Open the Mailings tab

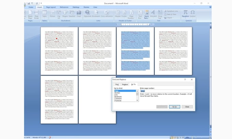pos(76,7)
